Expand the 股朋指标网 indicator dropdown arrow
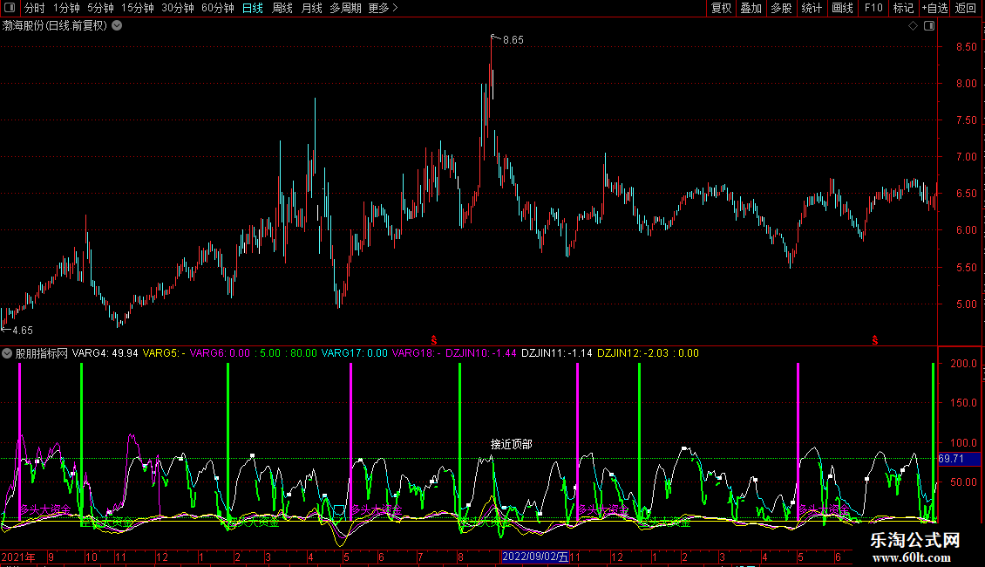This screenshot has height=567, width=985. click(x=8, y=353)
